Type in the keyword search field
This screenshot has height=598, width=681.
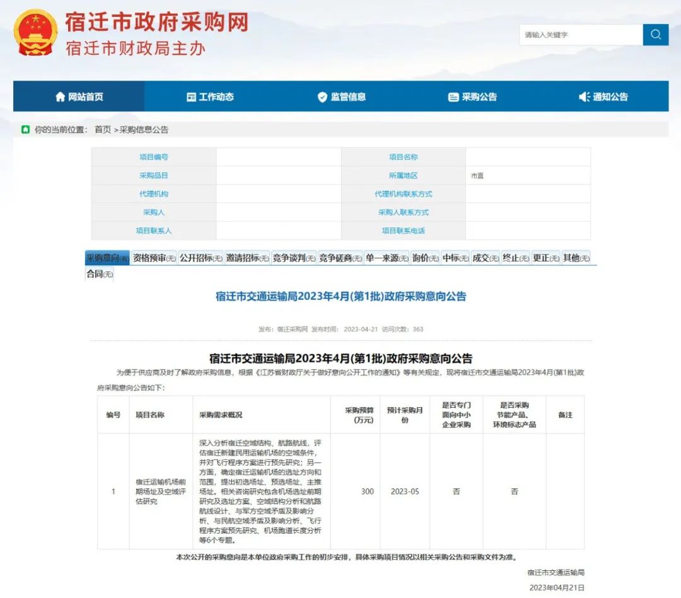tap(580, 35)
